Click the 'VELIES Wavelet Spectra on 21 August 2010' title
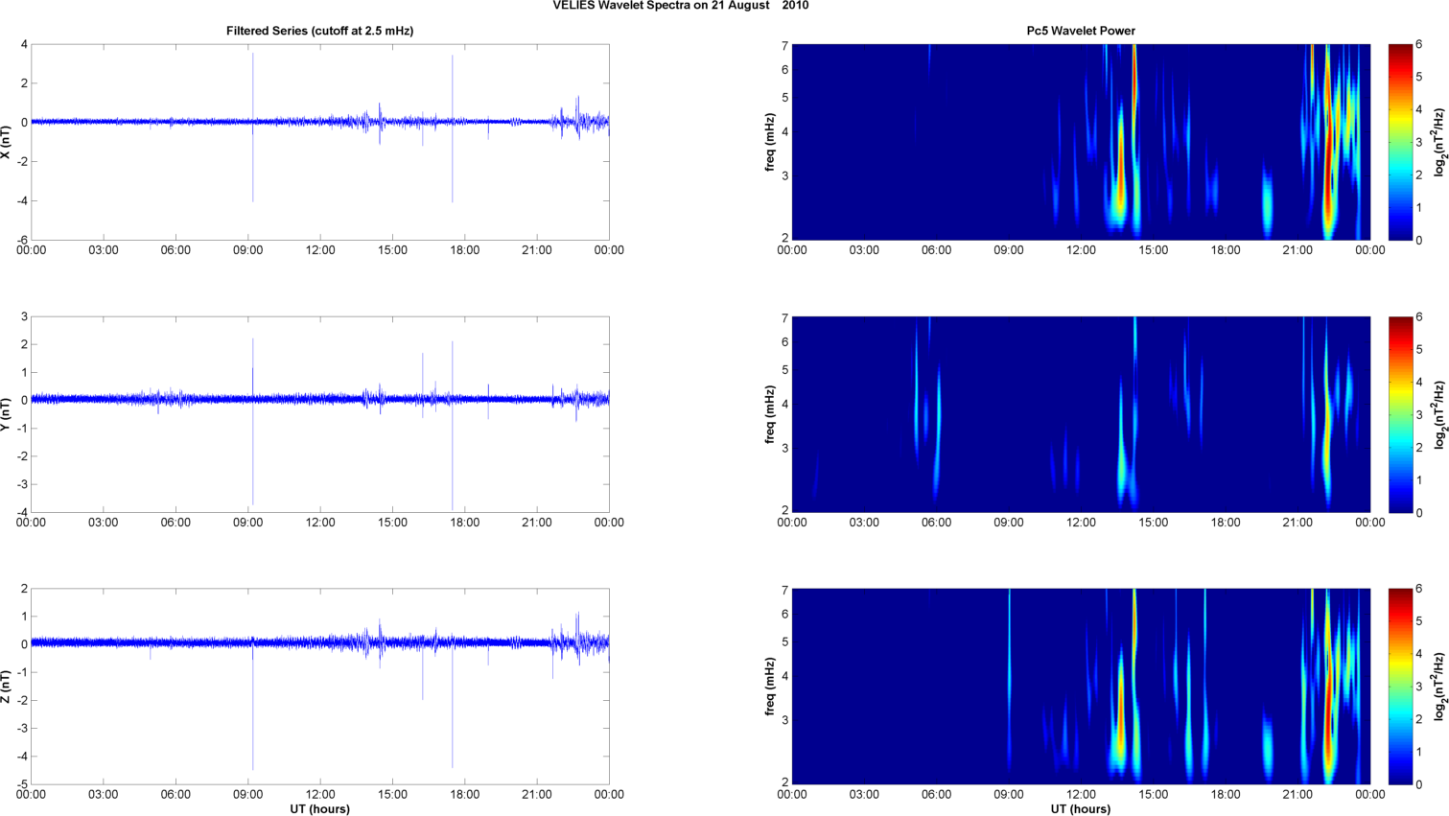Viewport: 1449px width, 816px height. pos(680,6)
